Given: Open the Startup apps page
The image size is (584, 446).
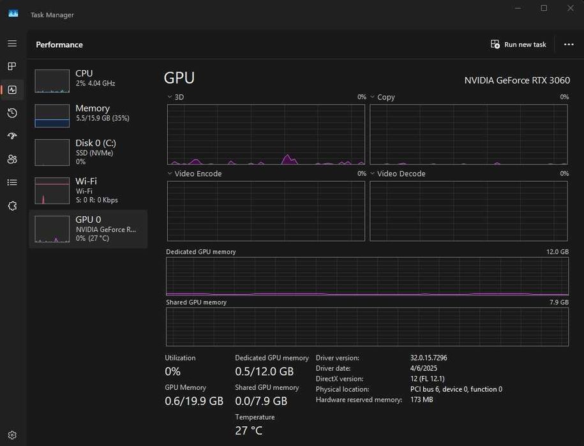Looking at the screenshot, I should (x=12, y=136).
